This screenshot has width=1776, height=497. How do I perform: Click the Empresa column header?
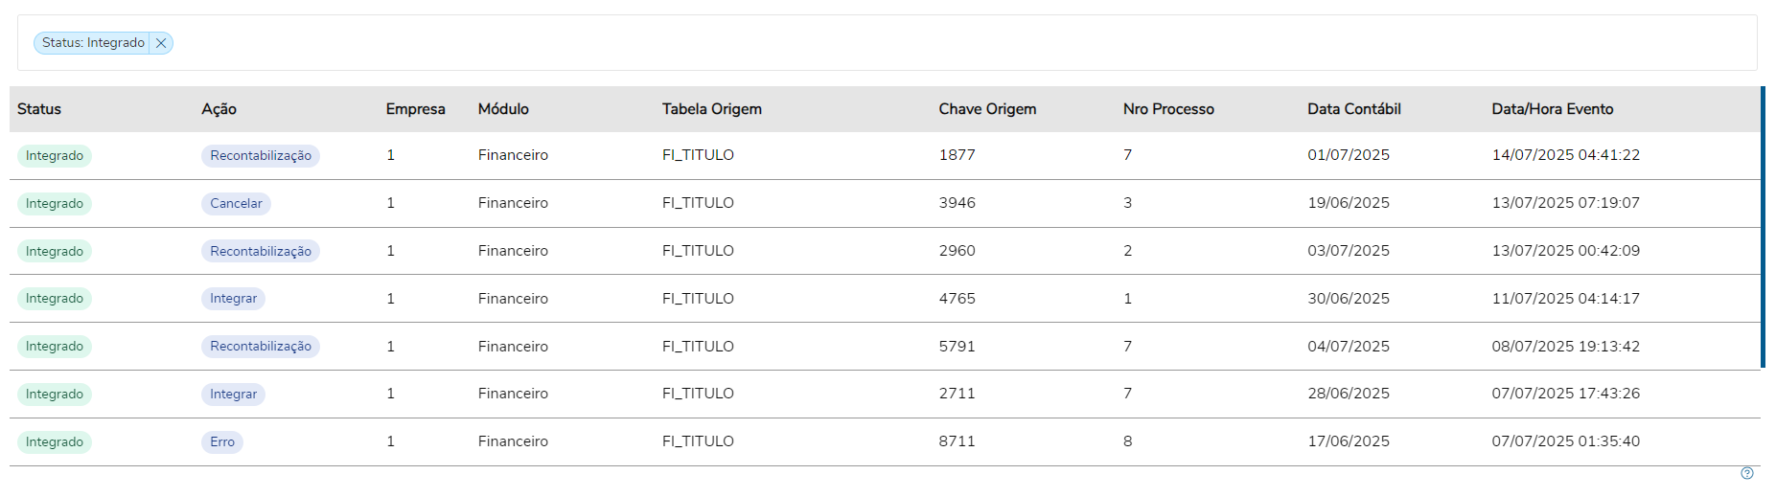(x=415, y=109)
